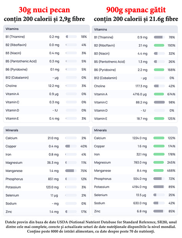Click the spinach Minerals section header
Screen dimensions: 182x238
pyautogui.click(x=135, y=130)
